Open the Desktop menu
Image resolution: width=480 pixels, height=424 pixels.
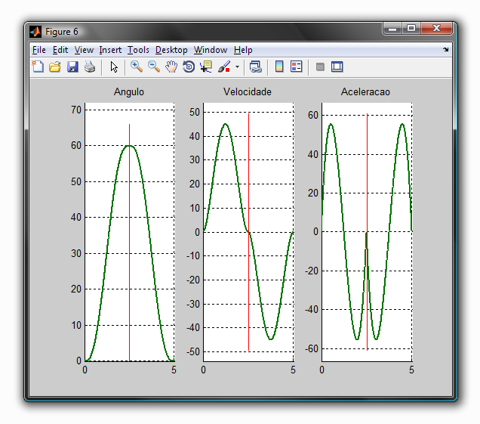(171, 50)
